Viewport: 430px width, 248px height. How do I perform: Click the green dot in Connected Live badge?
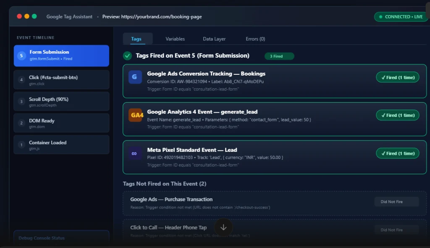click(380, 17)
